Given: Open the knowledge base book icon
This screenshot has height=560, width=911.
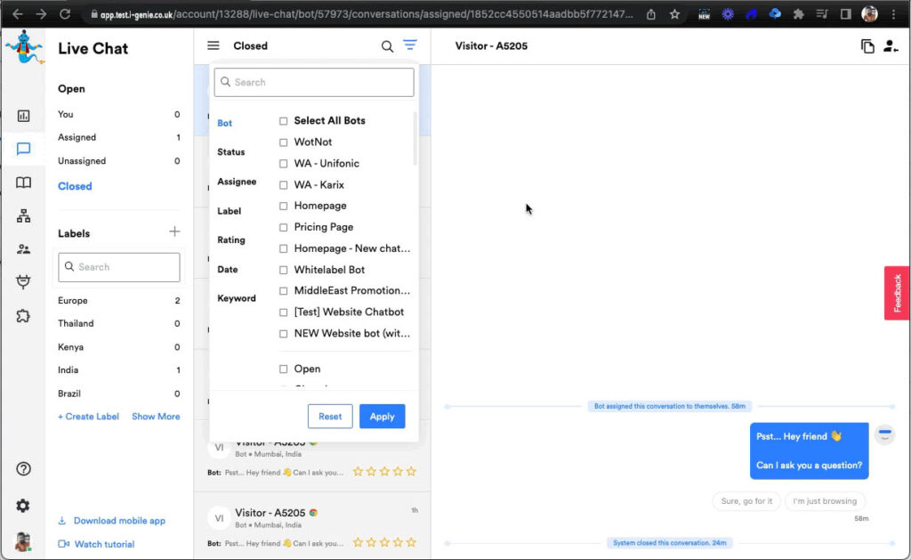Looking at the screenshot, I should (x=23, y=183).
